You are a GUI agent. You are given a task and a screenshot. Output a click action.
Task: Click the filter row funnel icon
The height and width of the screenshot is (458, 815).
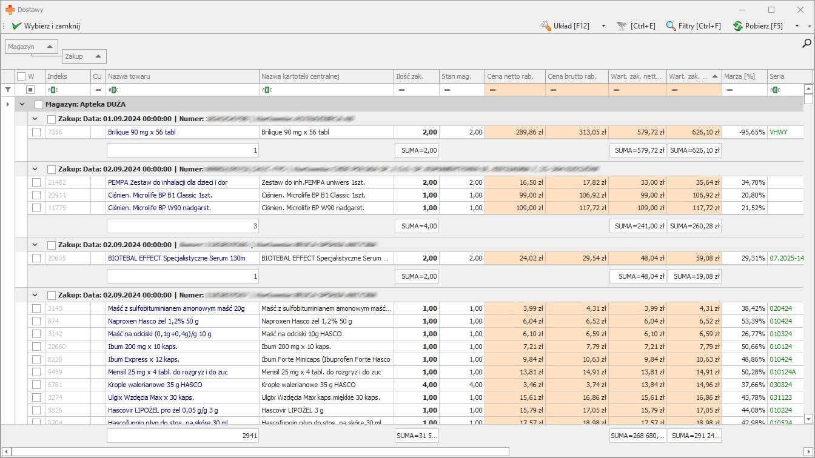tap(8, 90)
